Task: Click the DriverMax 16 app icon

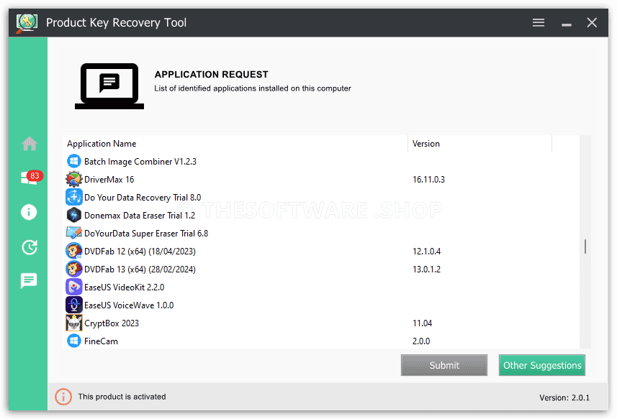Action: pos(74,179)
